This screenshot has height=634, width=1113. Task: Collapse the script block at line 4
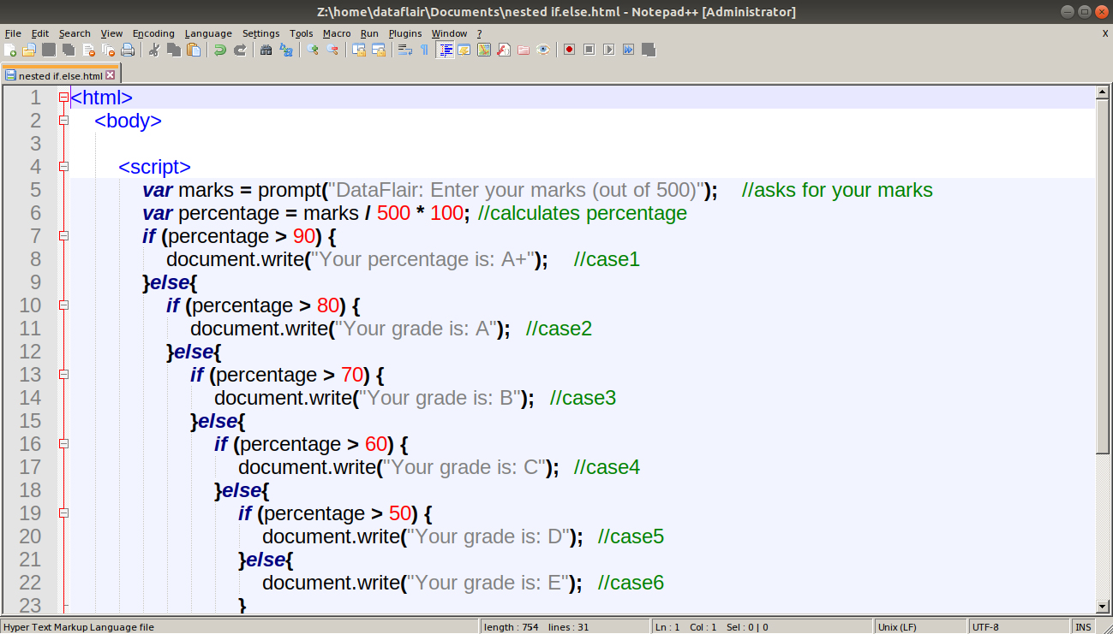(63, 167)
